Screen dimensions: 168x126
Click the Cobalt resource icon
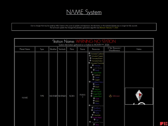click(x=94, y=77)
